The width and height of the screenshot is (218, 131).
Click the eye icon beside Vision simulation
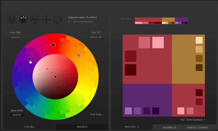(183, 120)
